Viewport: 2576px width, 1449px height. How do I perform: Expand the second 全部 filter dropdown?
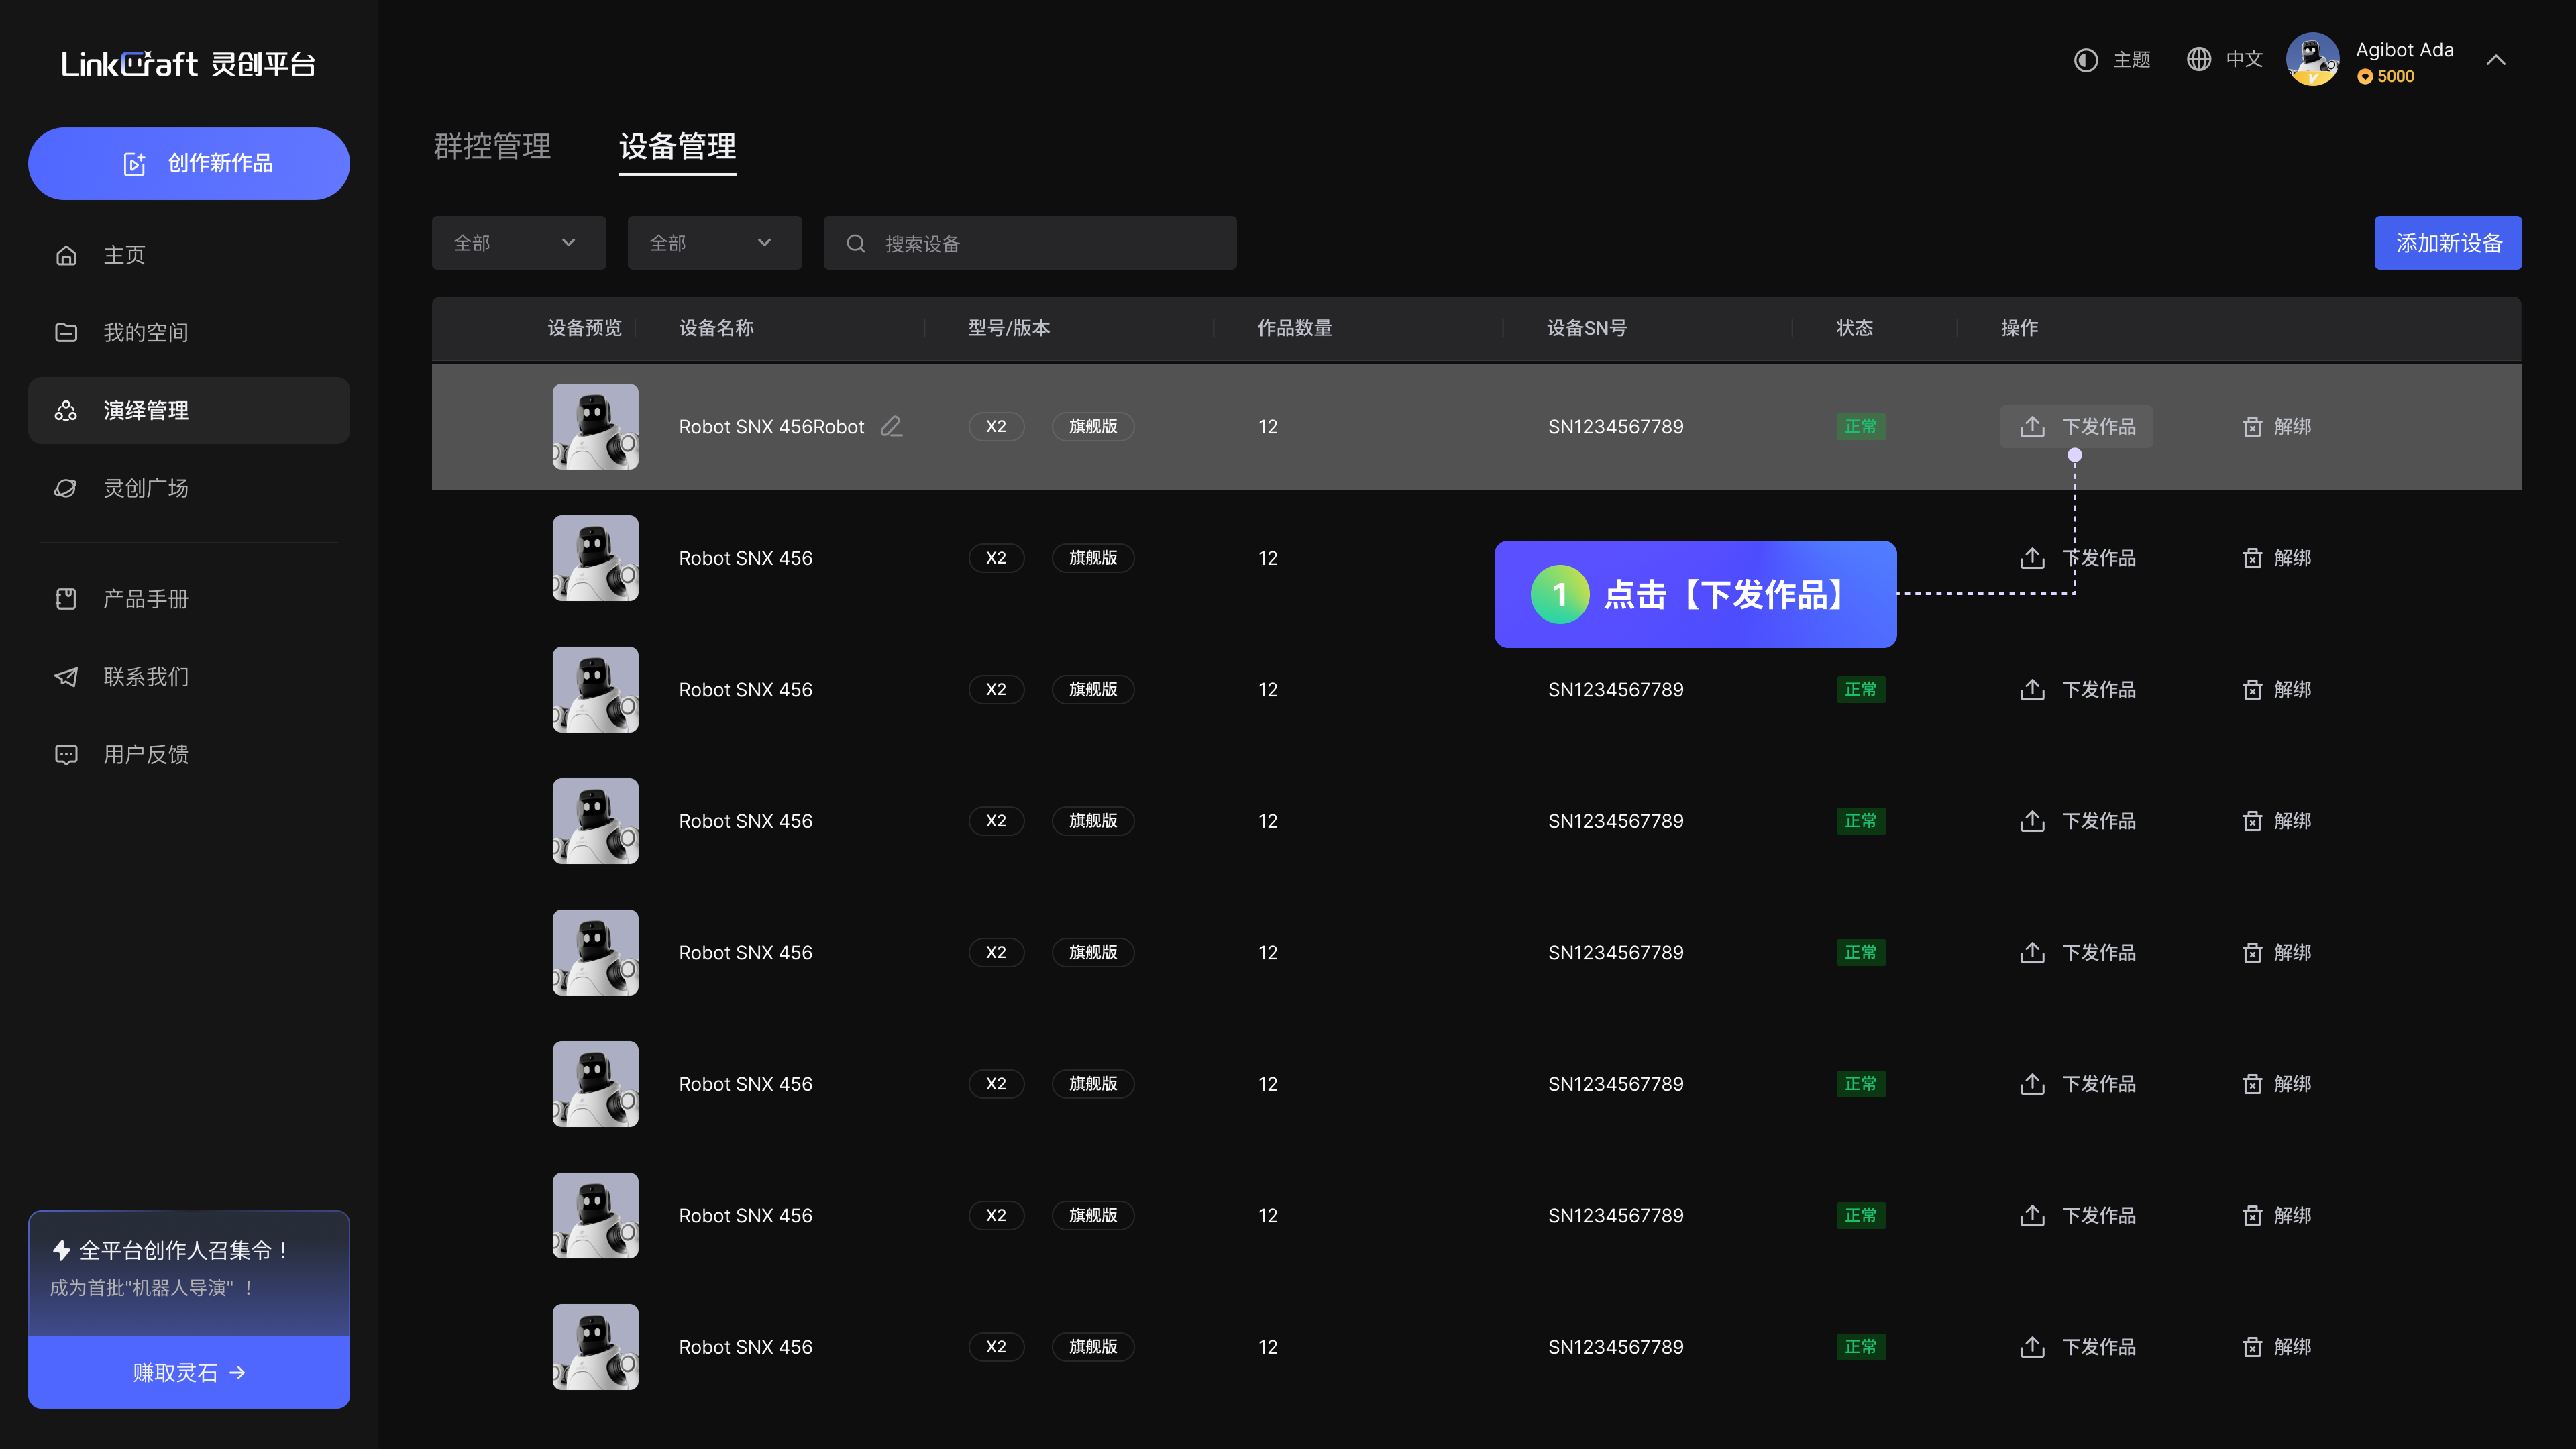[x=714, y=243]
